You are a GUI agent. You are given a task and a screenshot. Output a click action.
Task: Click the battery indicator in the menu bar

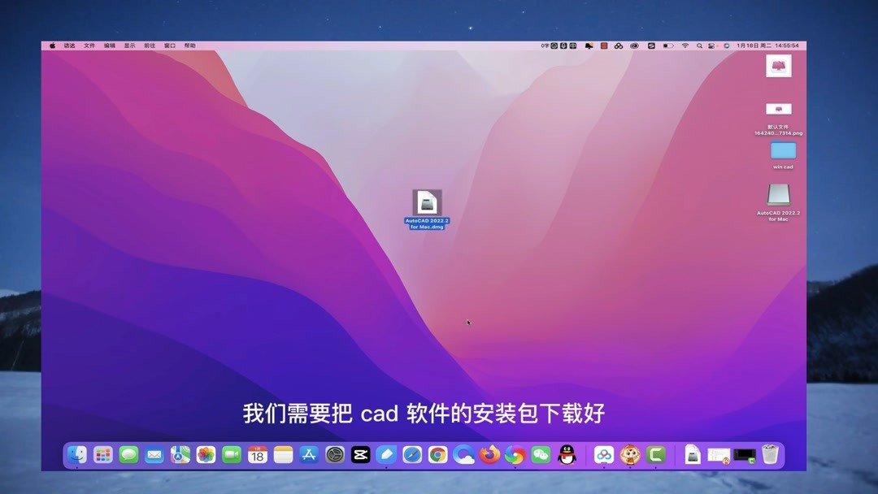(668, 45)
